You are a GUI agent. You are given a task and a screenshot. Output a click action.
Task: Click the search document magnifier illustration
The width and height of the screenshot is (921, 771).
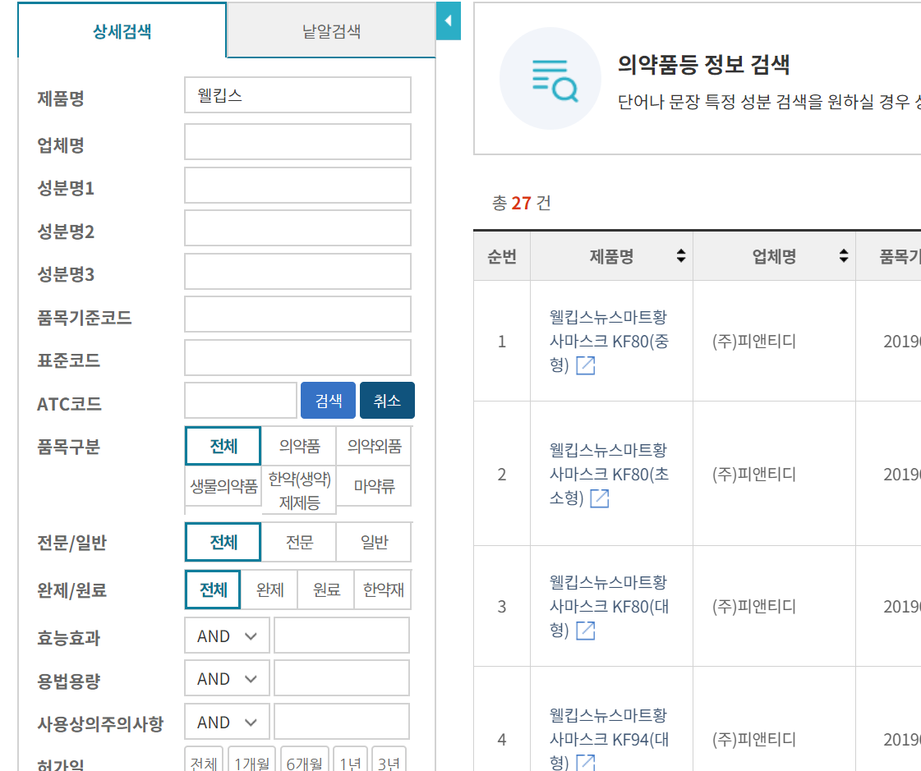coord(550,79)
